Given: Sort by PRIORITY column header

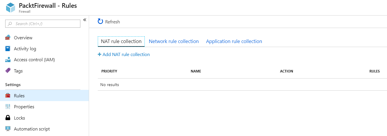Looking at the screenshot, I should [109, 71].
